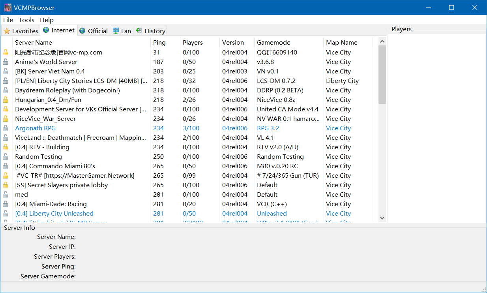Screen dimensions: 487x293
Task: Select the Hungarian_0.4_Dm/Fun server
Action: (48, 100)
